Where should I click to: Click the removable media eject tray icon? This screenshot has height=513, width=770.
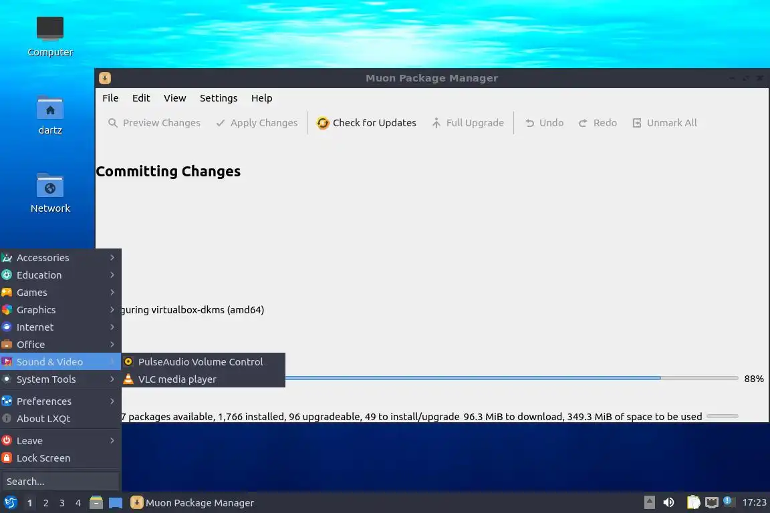click(649, 502)
